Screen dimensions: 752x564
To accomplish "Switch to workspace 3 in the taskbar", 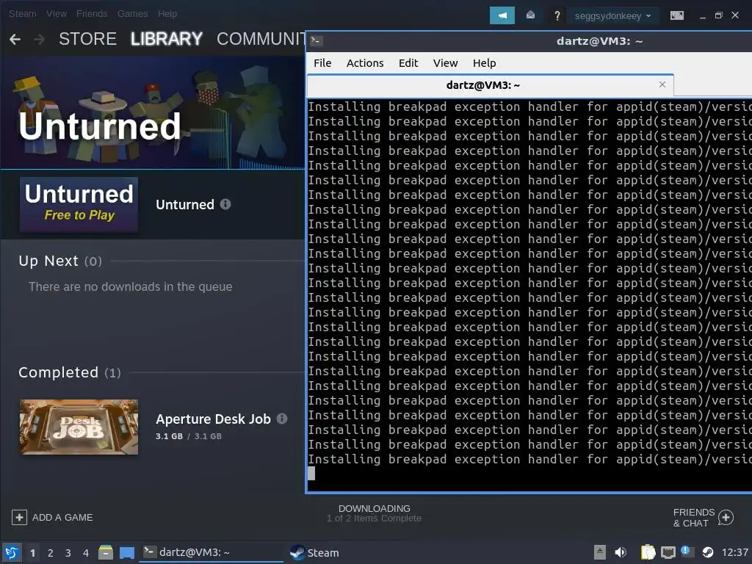I will click(68, 553).
